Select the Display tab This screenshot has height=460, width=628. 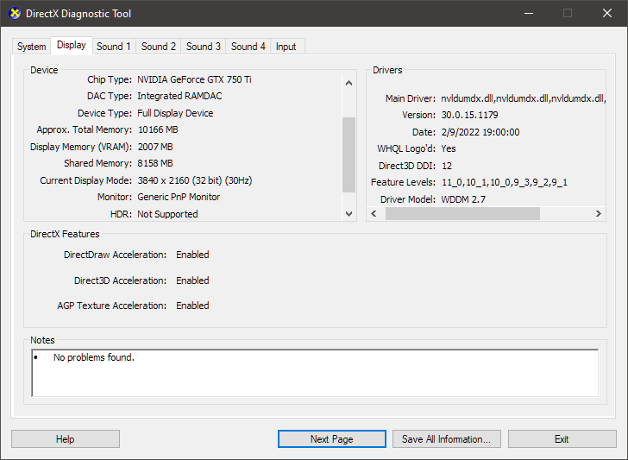[x=72, y=45]
